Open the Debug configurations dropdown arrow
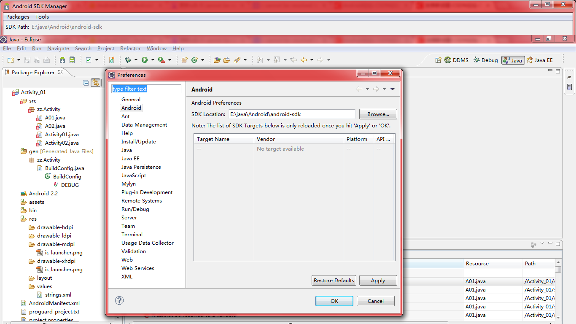576x324 pixels. point(136,60)
